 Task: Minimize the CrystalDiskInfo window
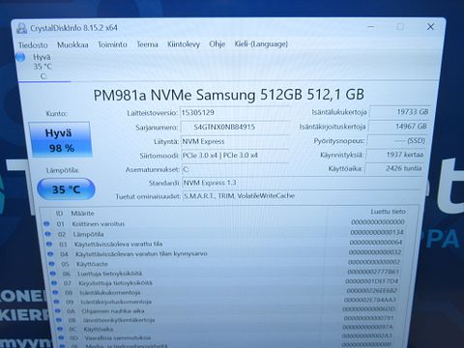pyautogui.click(x=371, y=26)
